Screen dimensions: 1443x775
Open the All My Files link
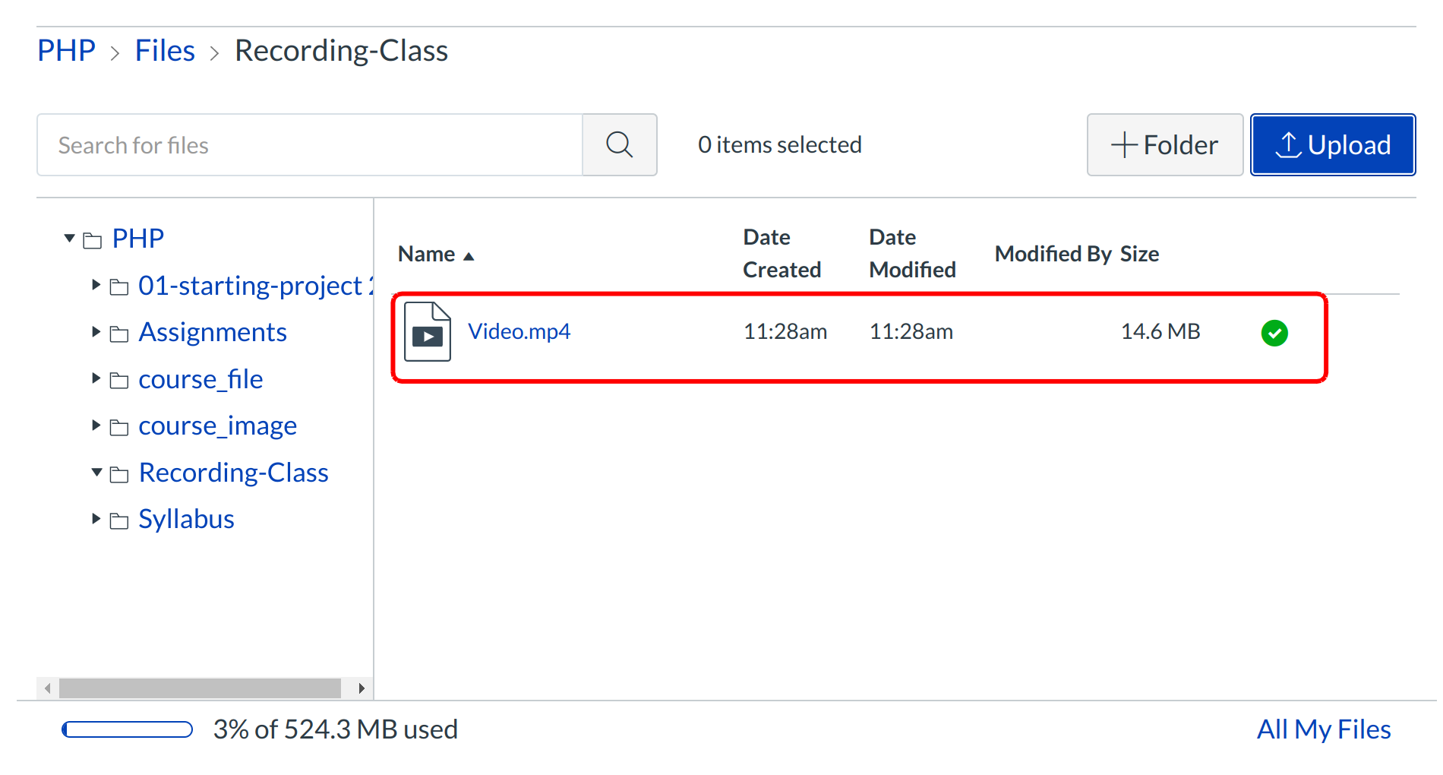[x=1323, y=729]
